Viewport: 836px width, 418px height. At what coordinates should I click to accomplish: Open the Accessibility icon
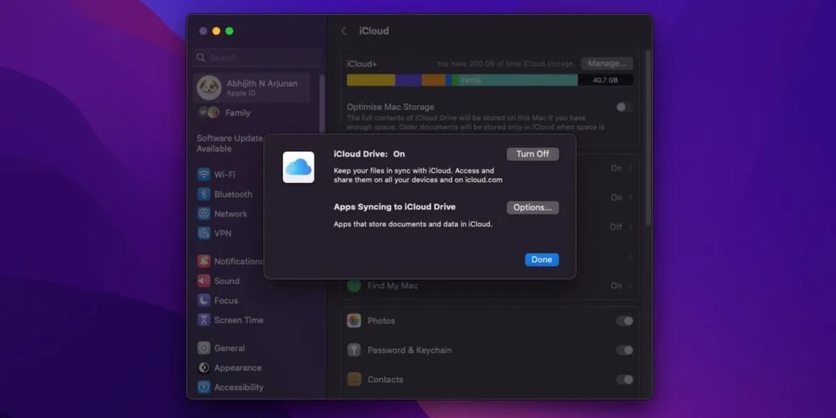point(203,387)
